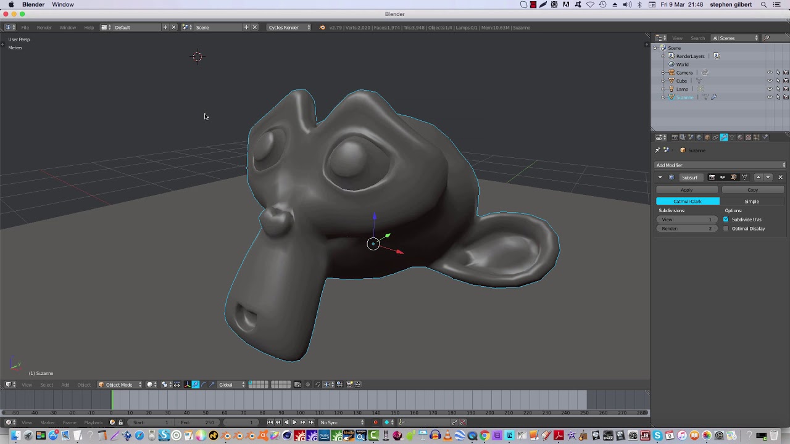
Task: Open the viewport shading mode dropdown
Action: coord(151,384)
